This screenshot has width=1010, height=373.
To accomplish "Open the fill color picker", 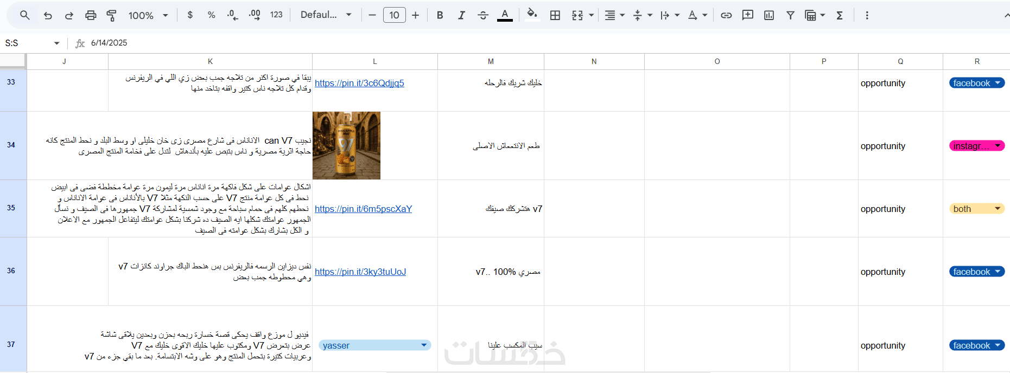I will point(532,15).
